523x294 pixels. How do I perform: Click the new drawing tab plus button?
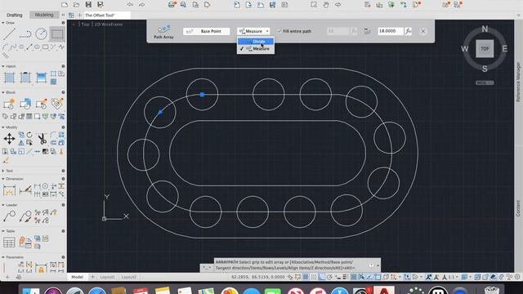79,15
